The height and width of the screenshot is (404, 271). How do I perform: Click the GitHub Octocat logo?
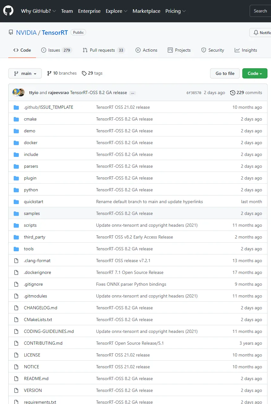(8, 11)
